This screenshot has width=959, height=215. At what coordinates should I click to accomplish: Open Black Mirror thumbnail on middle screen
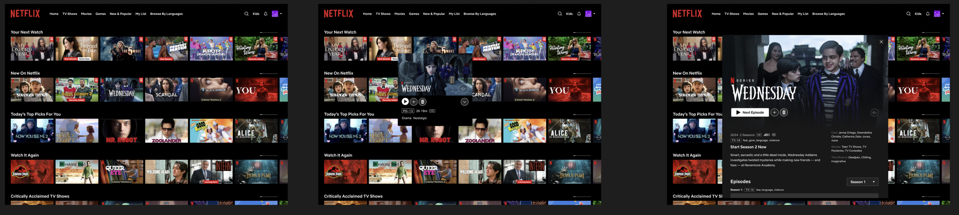(x=524, y=90)
